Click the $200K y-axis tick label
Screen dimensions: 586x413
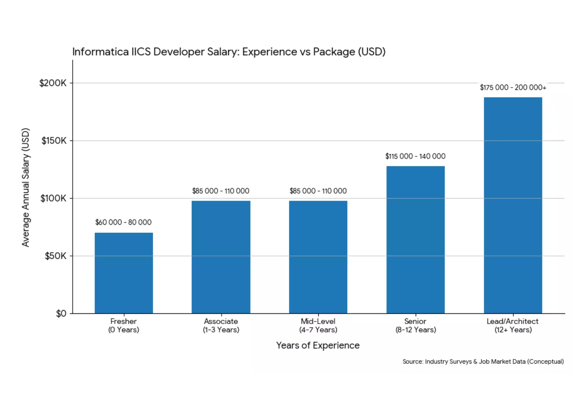[x=53, y=83]
